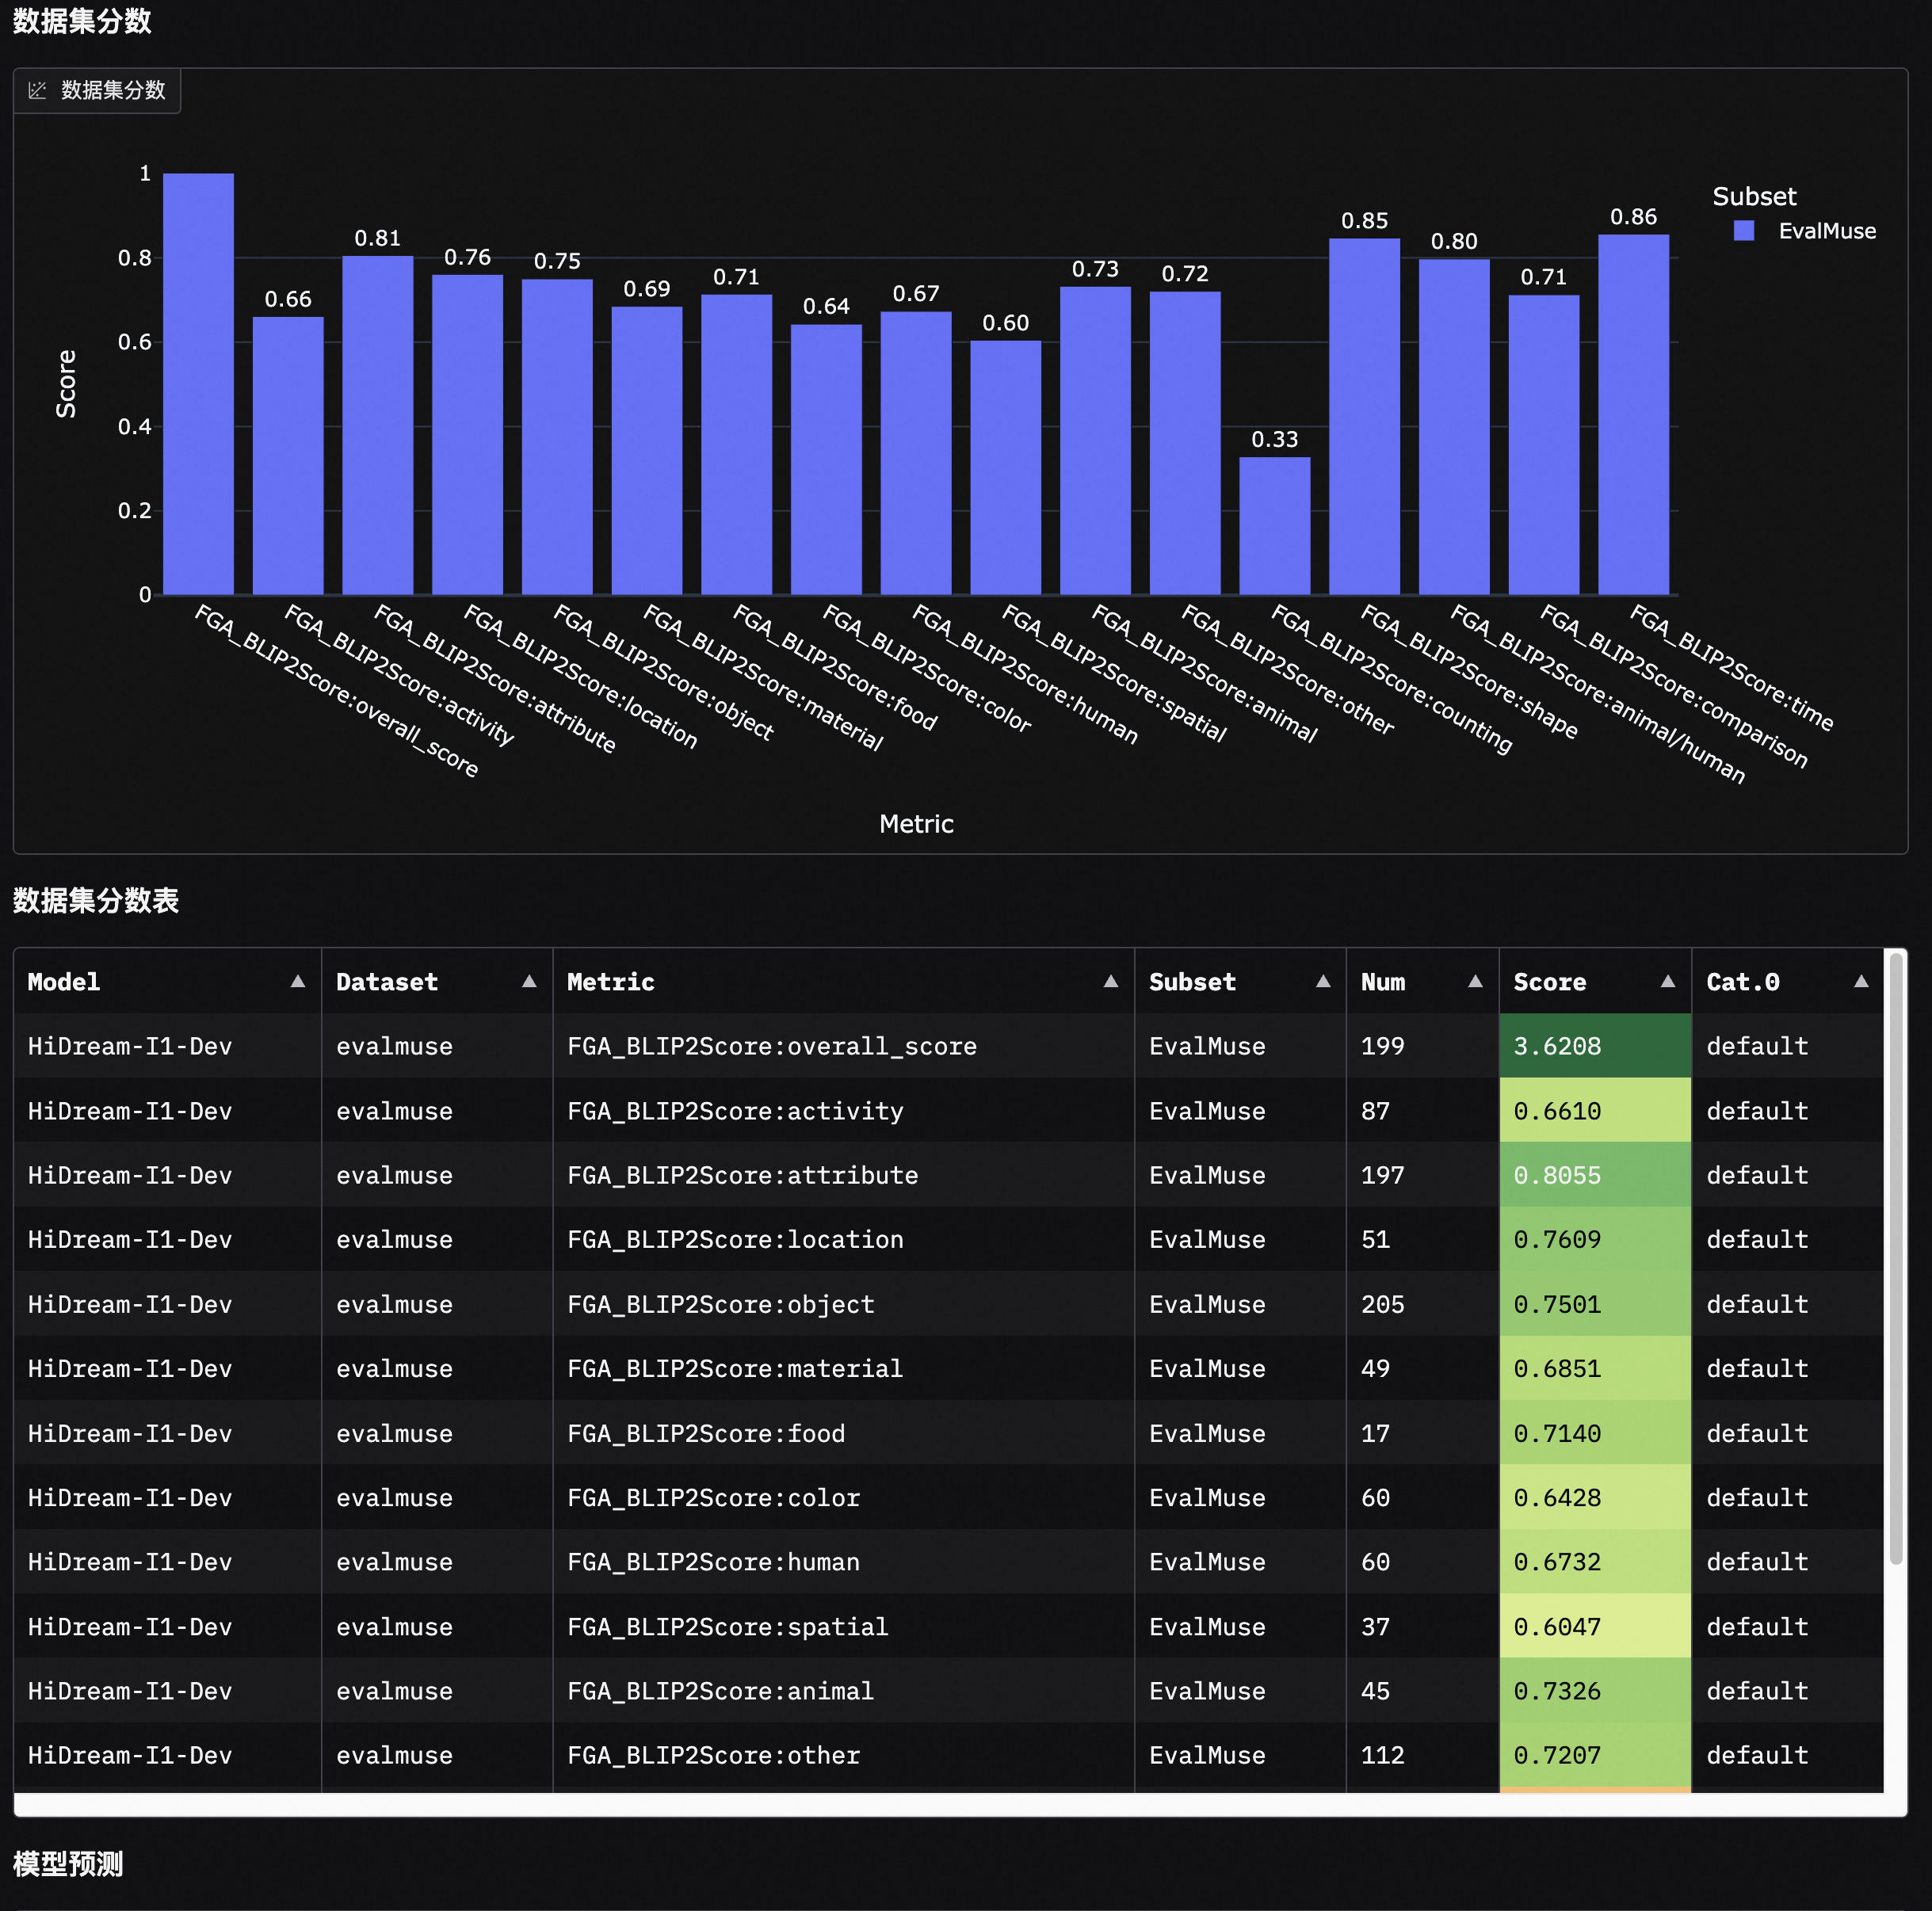Viewport: 1932px width, 1911px height.
Task: Select the counting bar showing 0.33
Action: click(x=1274, y=526)
